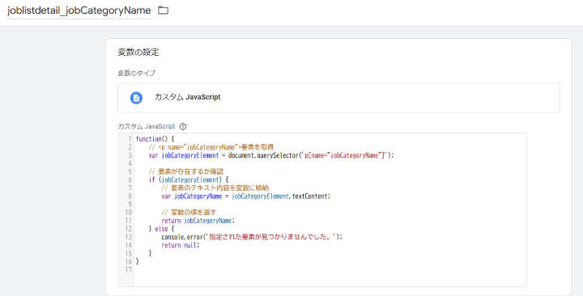This screenshot has width=583, height=296.
Task: Click the folder icon beside variable name
Action: pos(163,11)
